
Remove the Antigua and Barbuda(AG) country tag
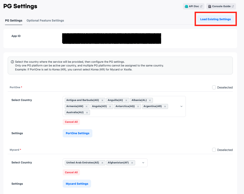coord(102,100)
